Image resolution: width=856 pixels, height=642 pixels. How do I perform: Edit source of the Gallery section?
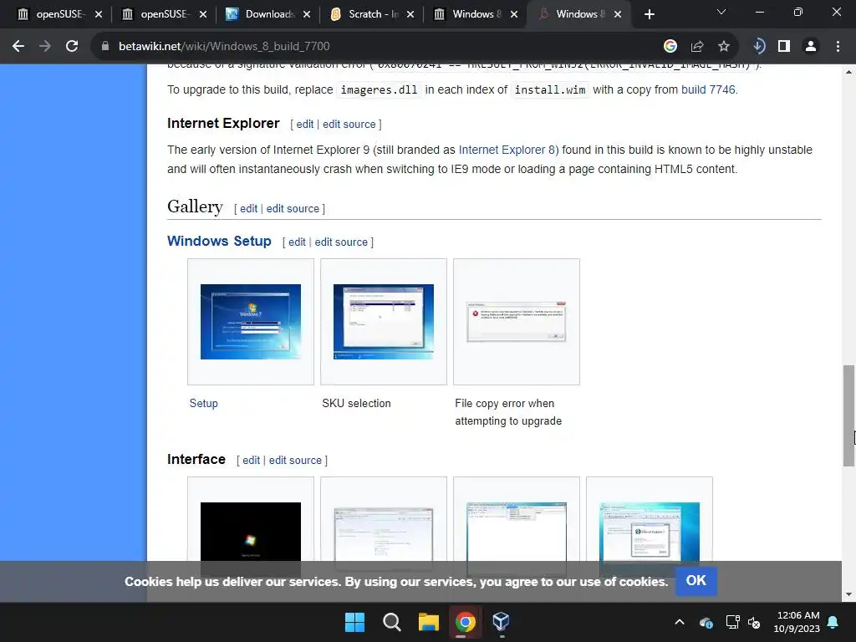point(293,208)
